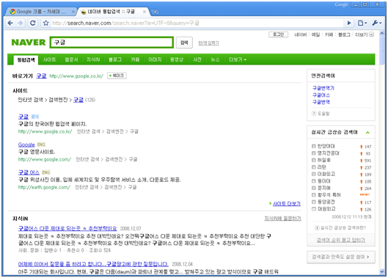Screen dimensions: 388x278
Task: Go back with the browser back arrow
Action: (x=10, y=23)
